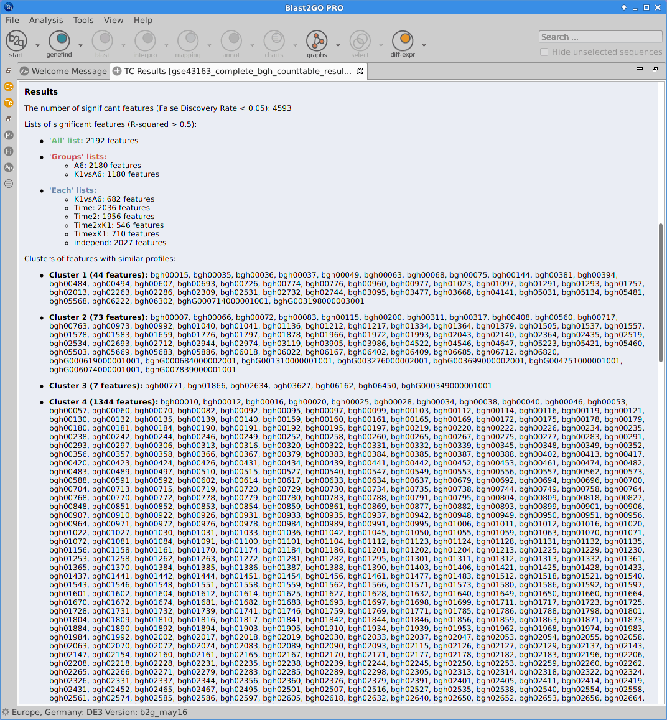667x720 pixels.
Task: Click the 'Time: 2036 features' entry
Action: (111, 208)
